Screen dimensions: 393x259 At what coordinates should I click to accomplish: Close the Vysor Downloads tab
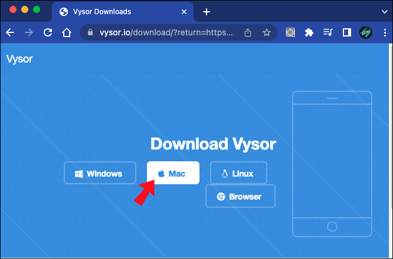click(x=184, y=12)
